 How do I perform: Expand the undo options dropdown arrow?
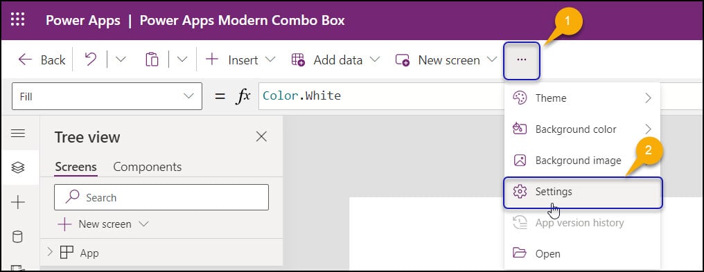tap(121, 60)
